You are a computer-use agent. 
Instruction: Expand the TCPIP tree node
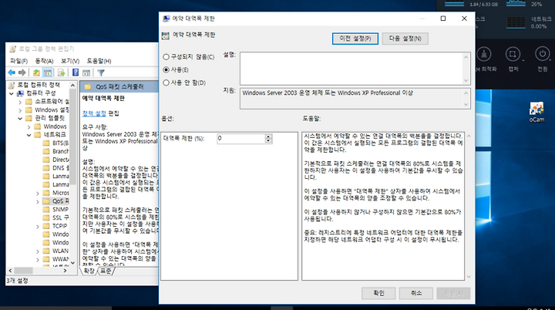[38, 227]
